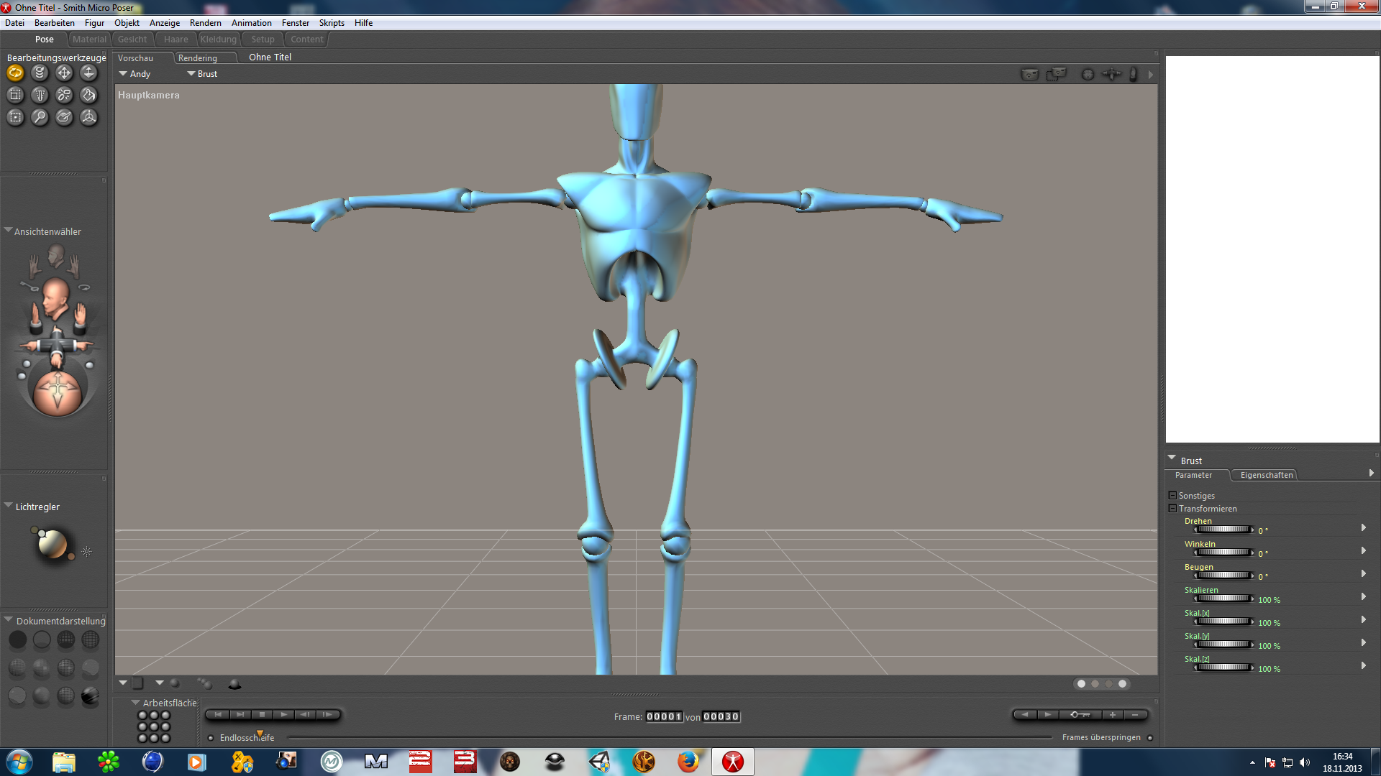Screen dimensions: 1381x776
Task: Select the Direct Manipulation tool
Action: (x=88, y=117)
